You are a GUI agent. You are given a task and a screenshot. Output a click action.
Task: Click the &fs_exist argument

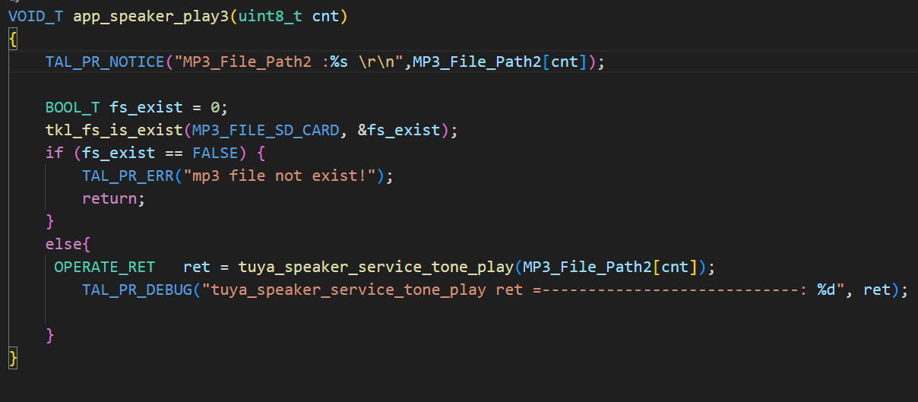coord(399,130)
